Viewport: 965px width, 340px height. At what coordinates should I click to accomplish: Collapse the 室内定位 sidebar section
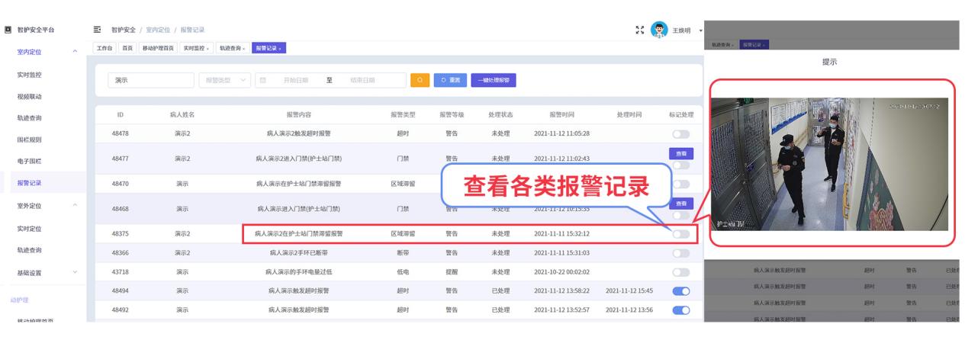pos(75,52)
